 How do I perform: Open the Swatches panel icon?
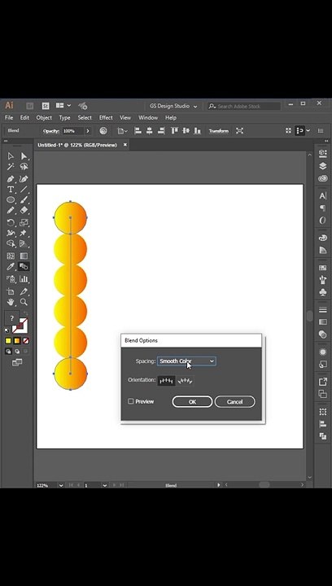[323, 268]
